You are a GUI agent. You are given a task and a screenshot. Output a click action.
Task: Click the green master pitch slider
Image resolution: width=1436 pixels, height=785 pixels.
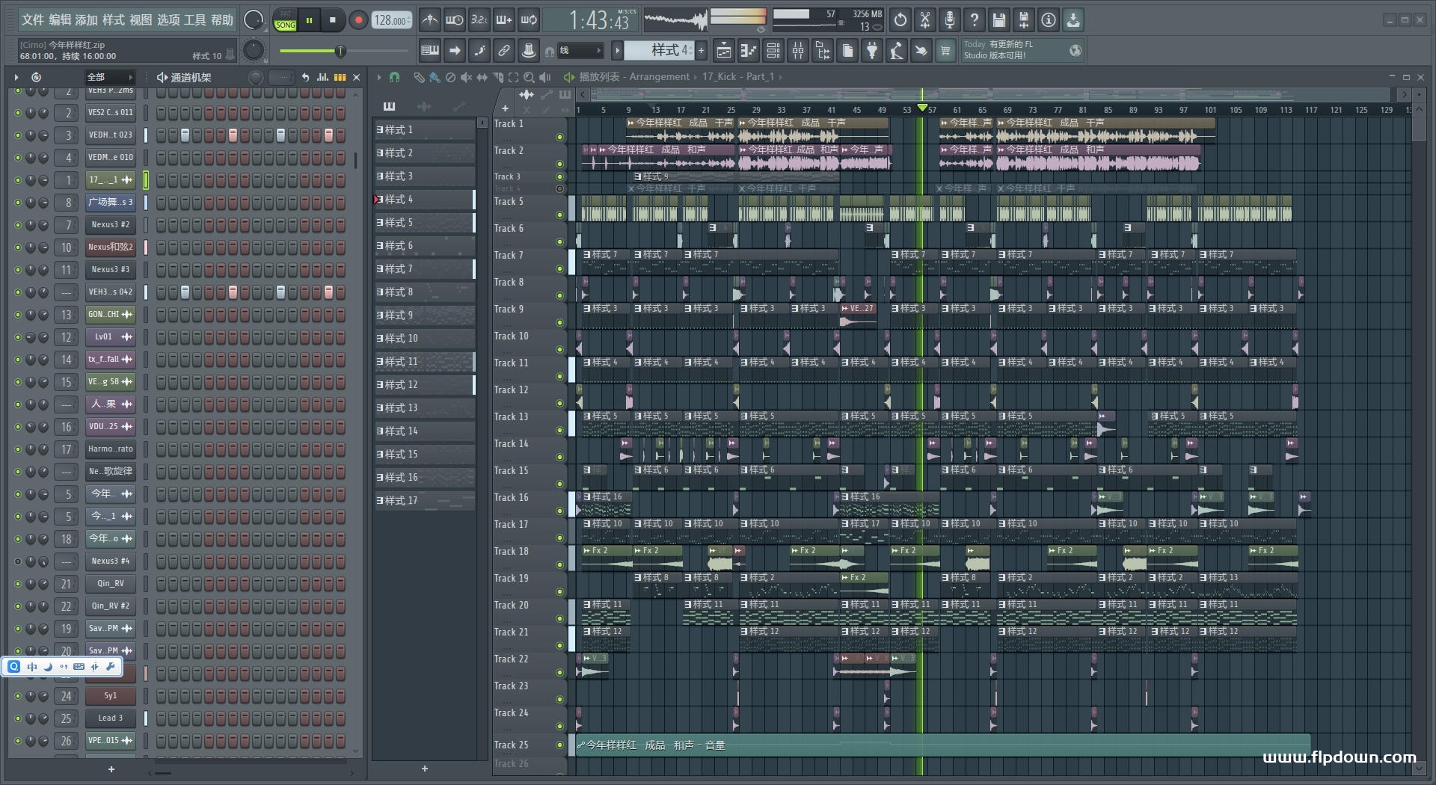point(340,51)
